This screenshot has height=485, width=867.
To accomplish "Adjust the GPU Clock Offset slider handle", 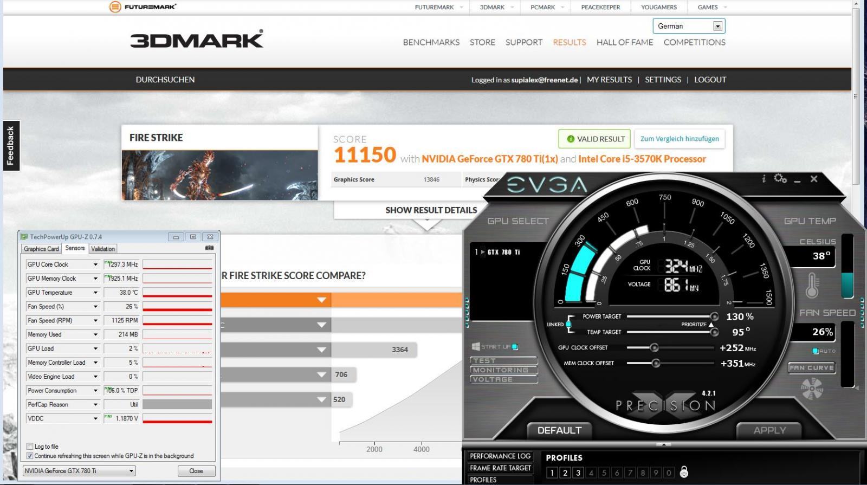I will pos(654,348).
